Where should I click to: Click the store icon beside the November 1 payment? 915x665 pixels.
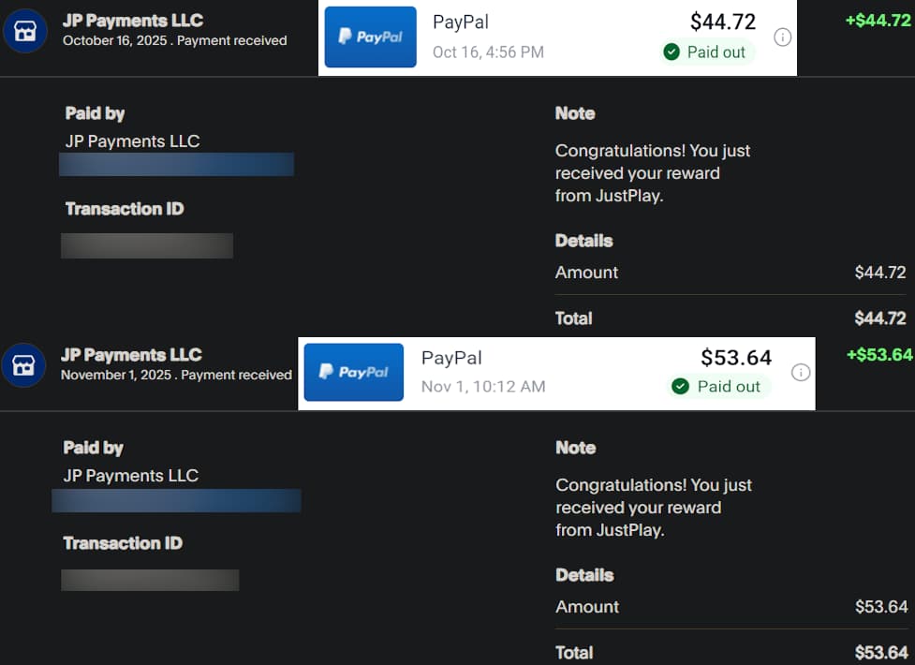click(x=23, y=365)
